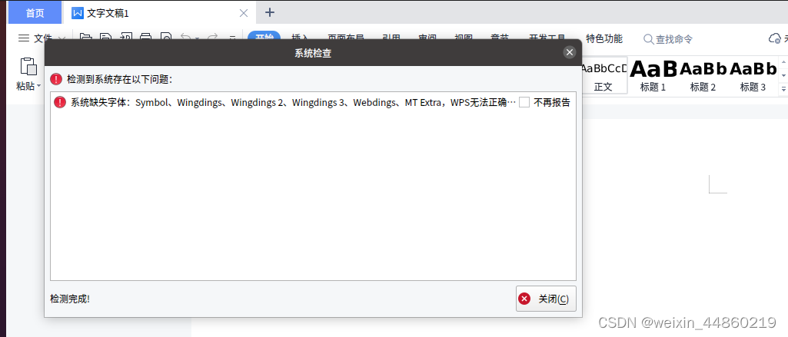Click the Paste clipboard icon
The width and height of the screenshot is (788, 337).
click(28, 67)
